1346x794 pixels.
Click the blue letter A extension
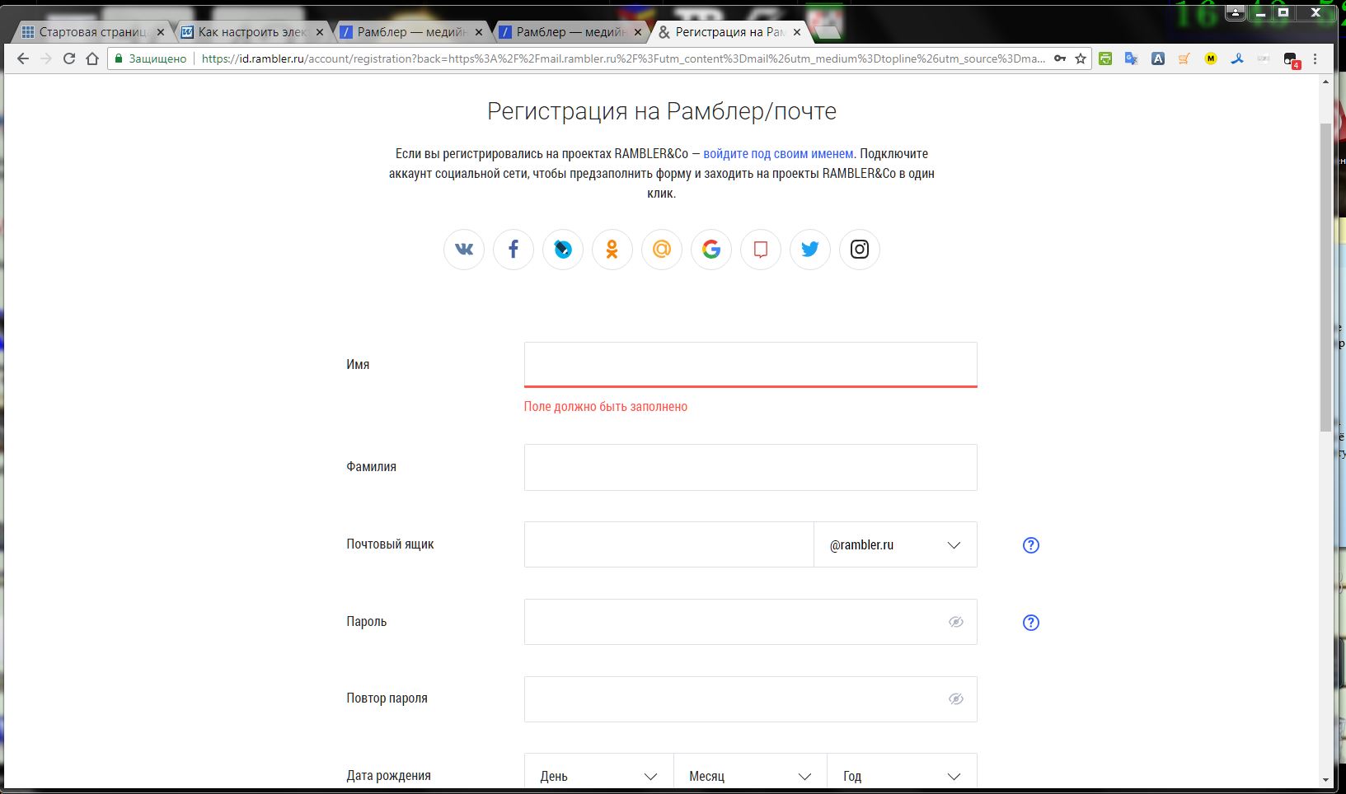coord(1158,58)
